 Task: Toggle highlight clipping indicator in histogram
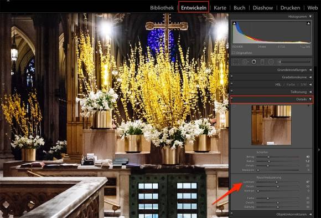pyautogui.click(x=308, y=23)
